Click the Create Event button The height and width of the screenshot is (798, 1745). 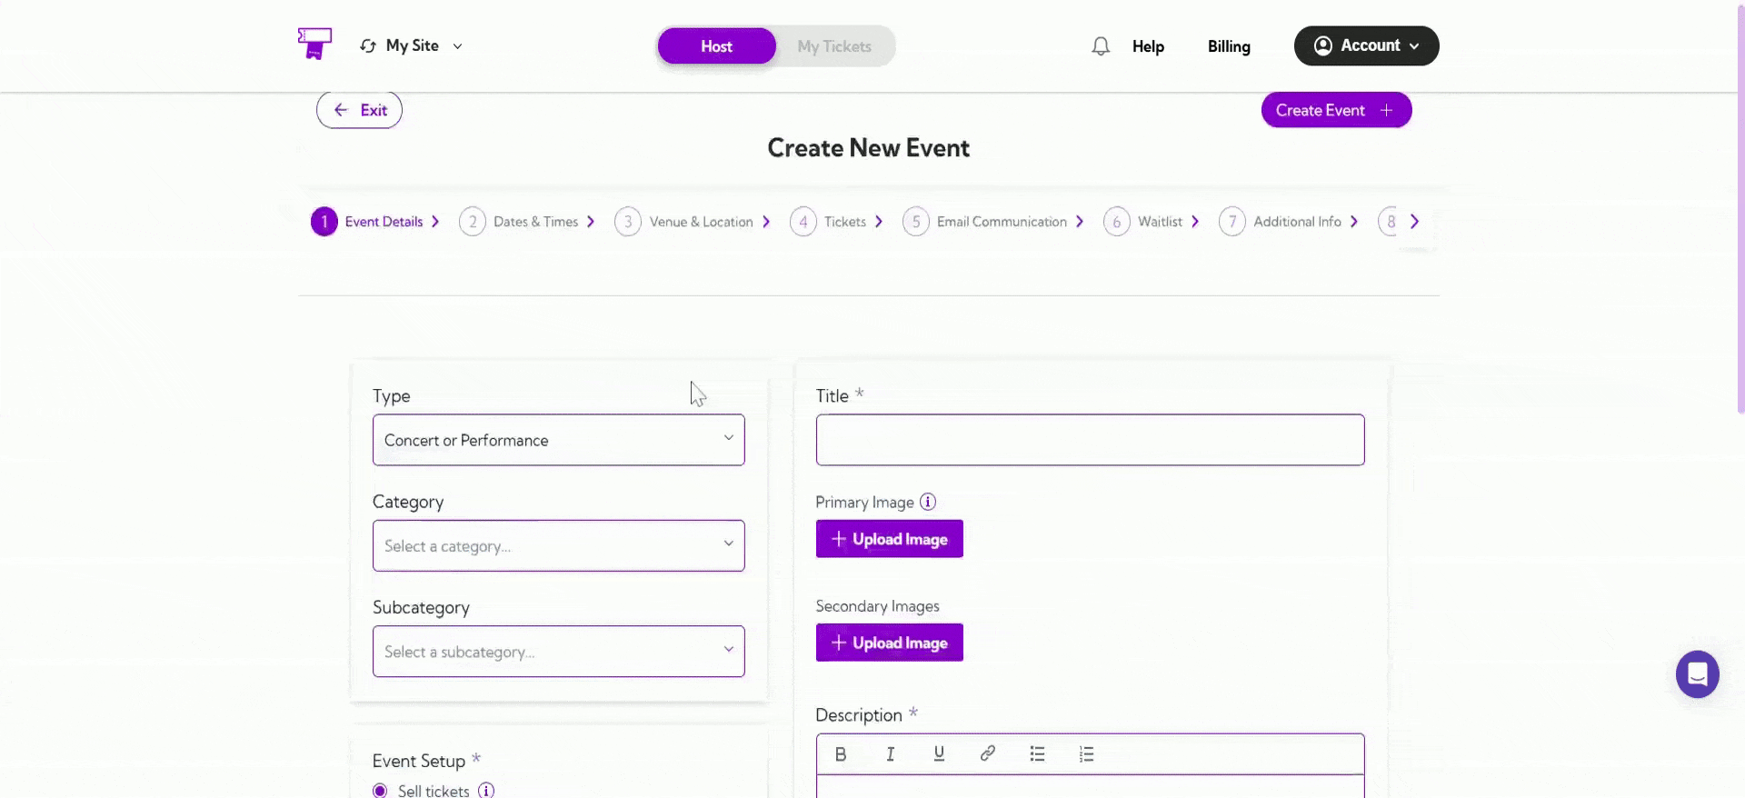coord(1336,110)
